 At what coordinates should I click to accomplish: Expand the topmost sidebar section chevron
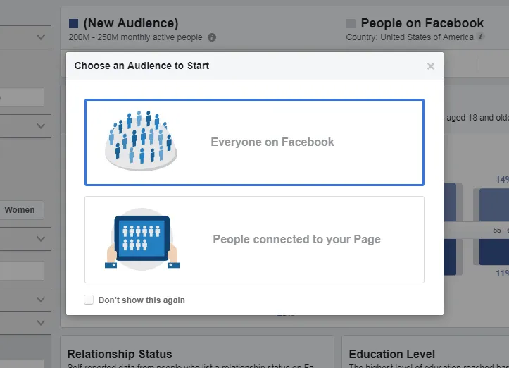tap(41, 36)
